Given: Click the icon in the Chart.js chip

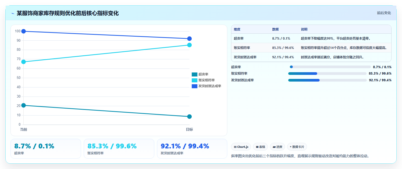Looking at the screenshot, I should [x=235, y=147].
